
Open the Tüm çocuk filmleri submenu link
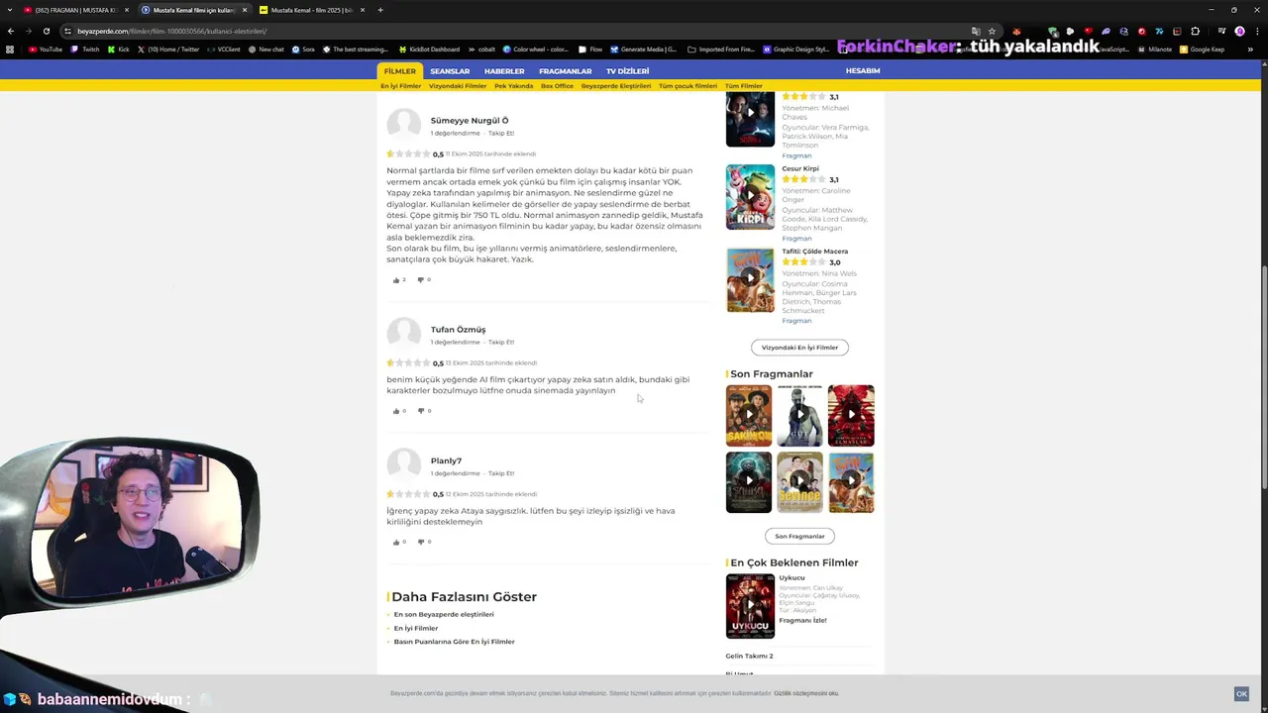(x=687, y=86)
